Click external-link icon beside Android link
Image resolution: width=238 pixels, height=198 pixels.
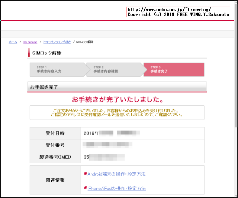pos(86,173)
